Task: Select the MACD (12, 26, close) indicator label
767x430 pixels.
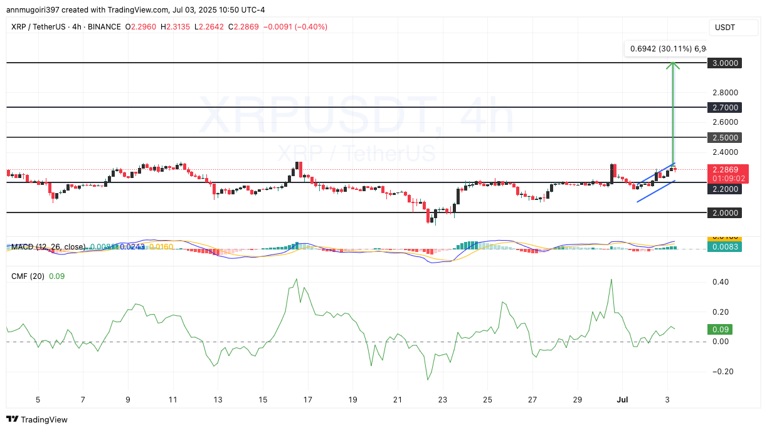Action: tap(48, 247)
